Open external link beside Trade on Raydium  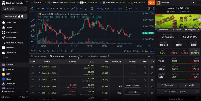click(197, 91)
